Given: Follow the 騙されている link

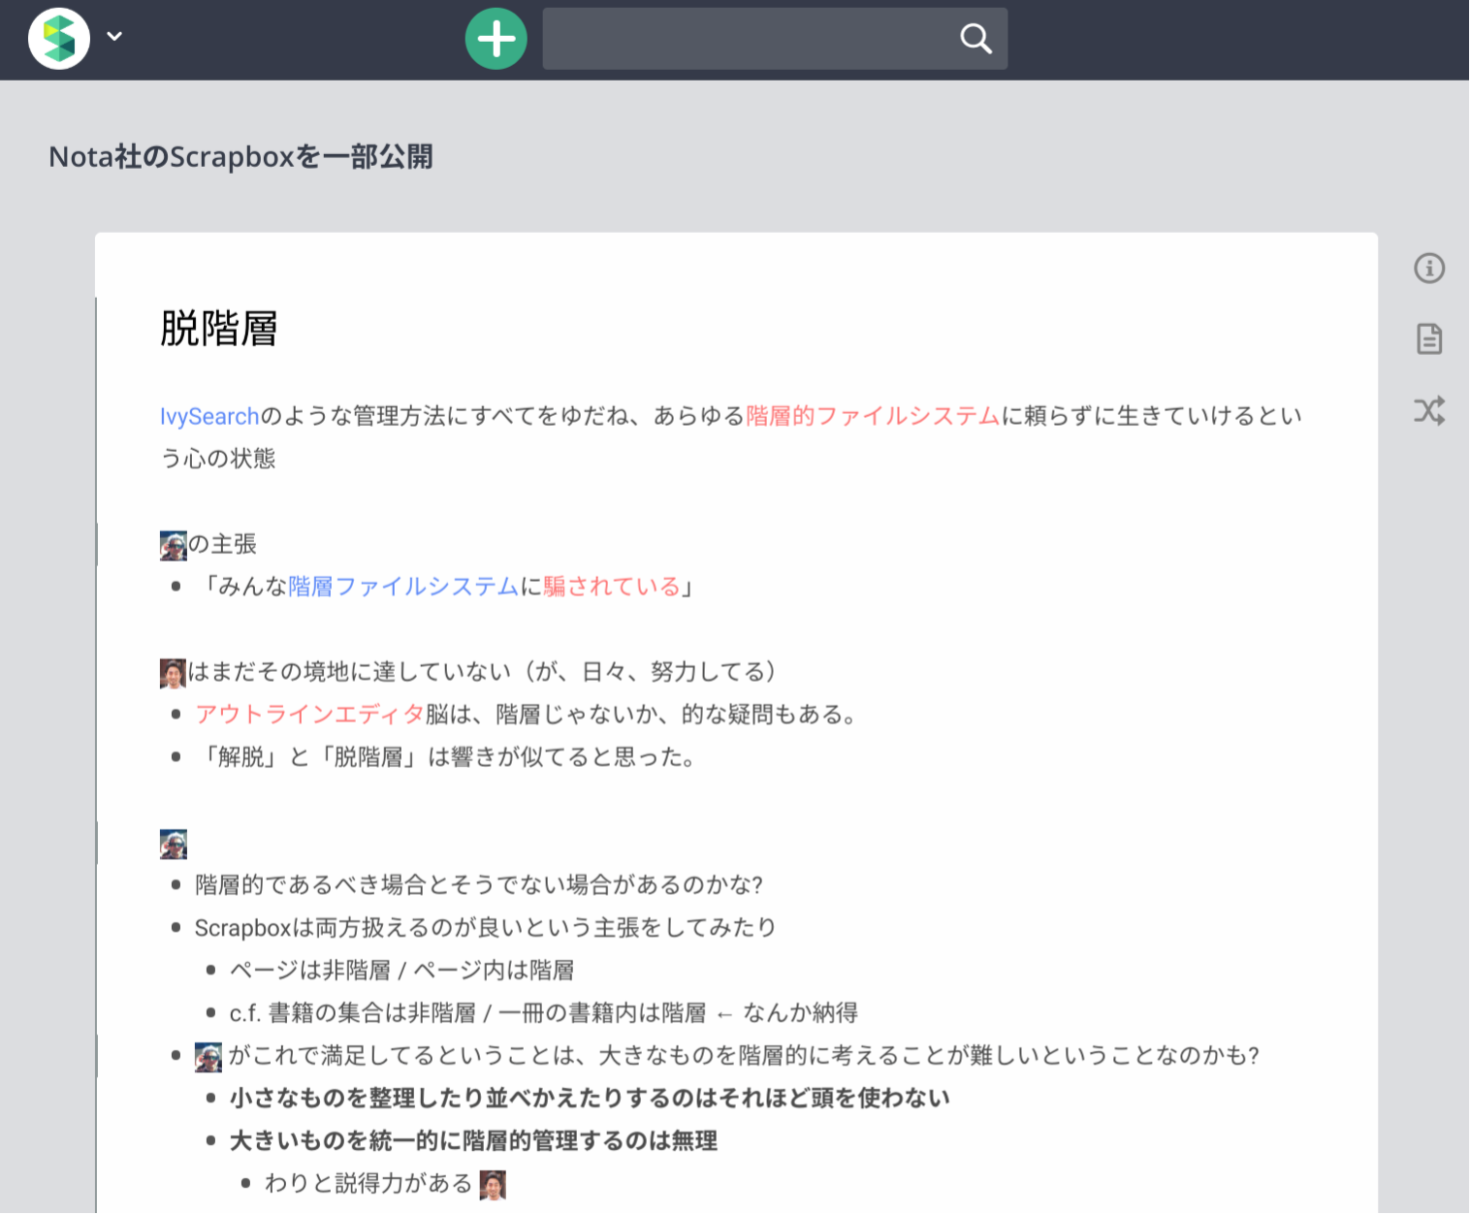Looking at the screenshot, I should 612,587.
